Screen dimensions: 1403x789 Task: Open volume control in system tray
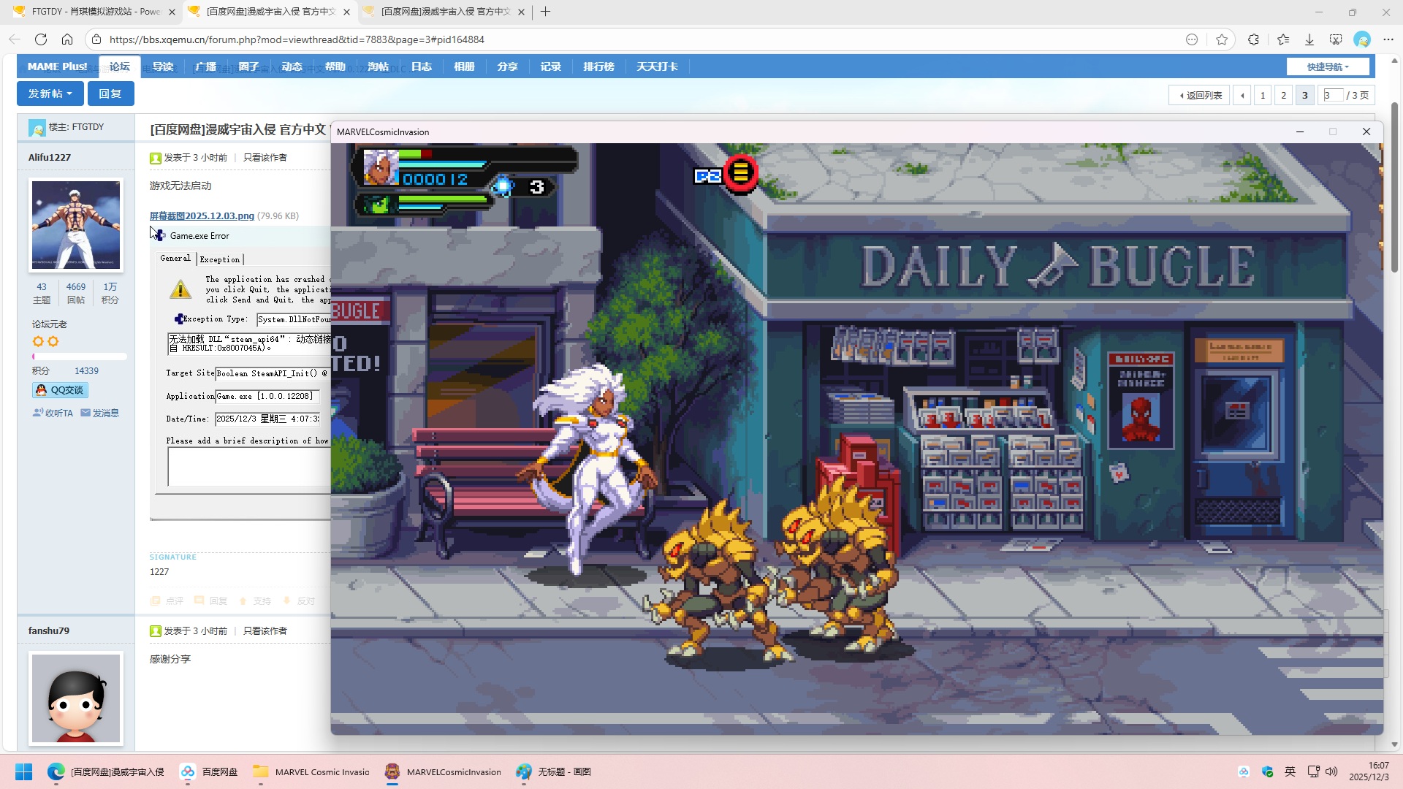pyautogui.click(x=1331, y=771)
